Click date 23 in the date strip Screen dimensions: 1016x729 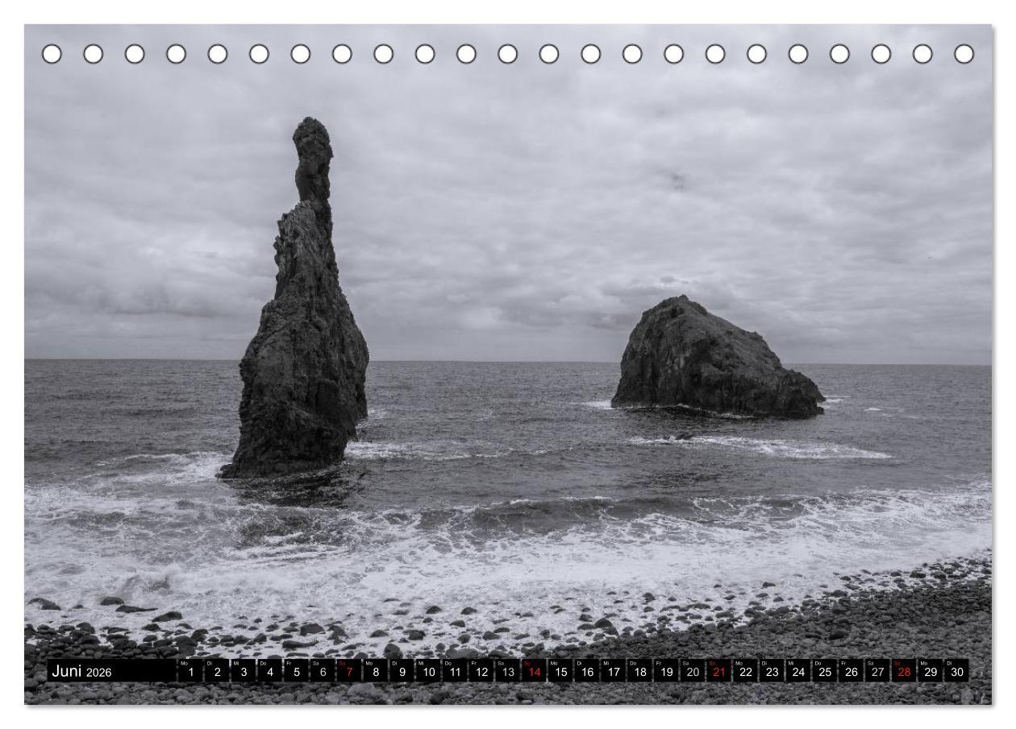[772, 671]
